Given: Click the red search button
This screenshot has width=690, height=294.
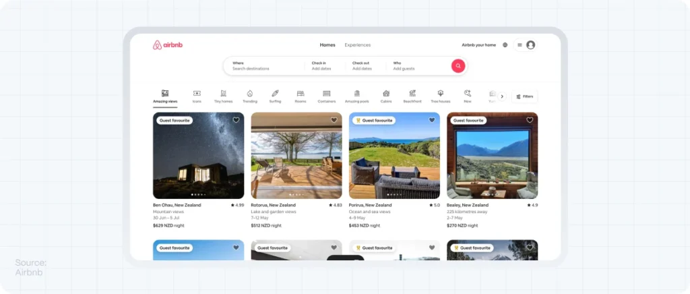Looking at the screenshot, I should pos(458,66).
